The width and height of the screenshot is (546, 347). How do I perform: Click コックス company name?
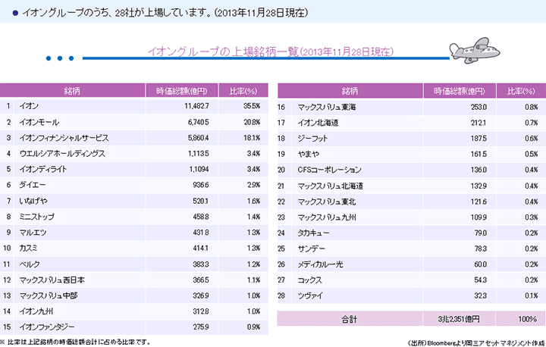coord(310,280)
